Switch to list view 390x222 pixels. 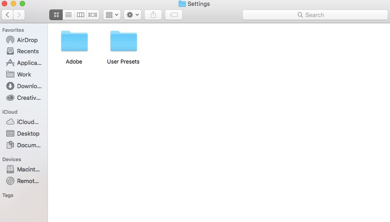[x=69, y=15]
